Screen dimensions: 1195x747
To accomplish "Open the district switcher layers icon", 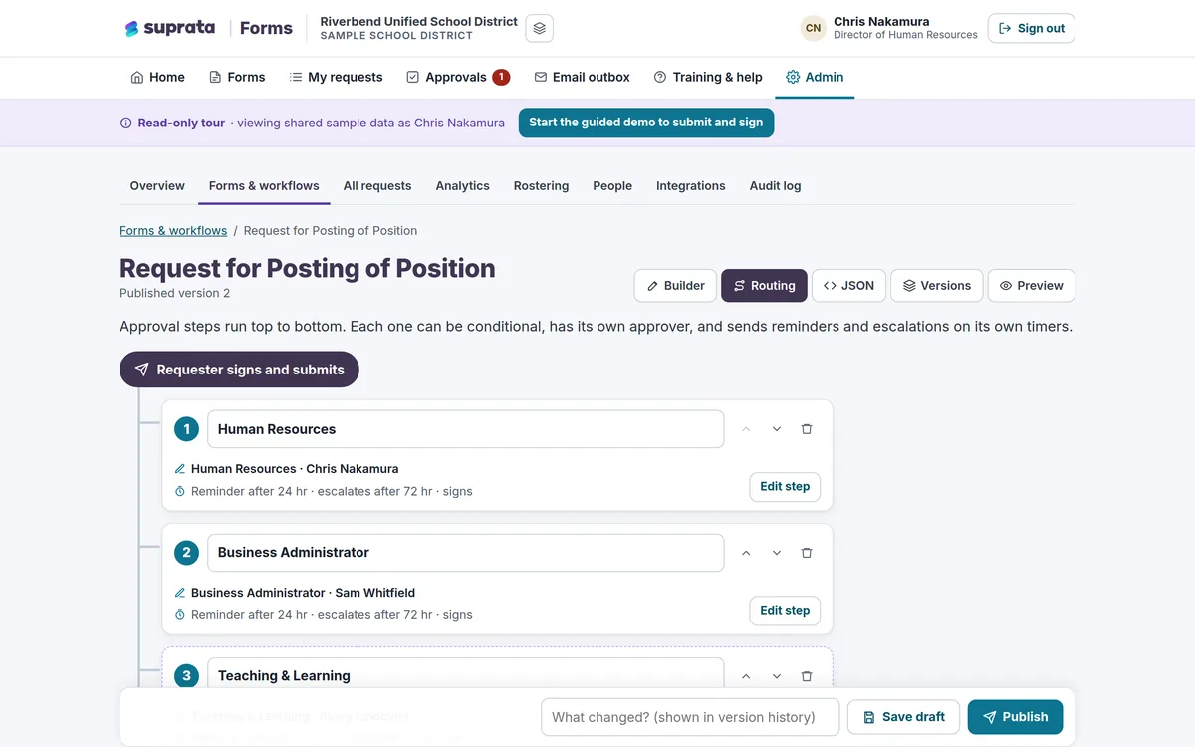I will [x=539, y=28].
